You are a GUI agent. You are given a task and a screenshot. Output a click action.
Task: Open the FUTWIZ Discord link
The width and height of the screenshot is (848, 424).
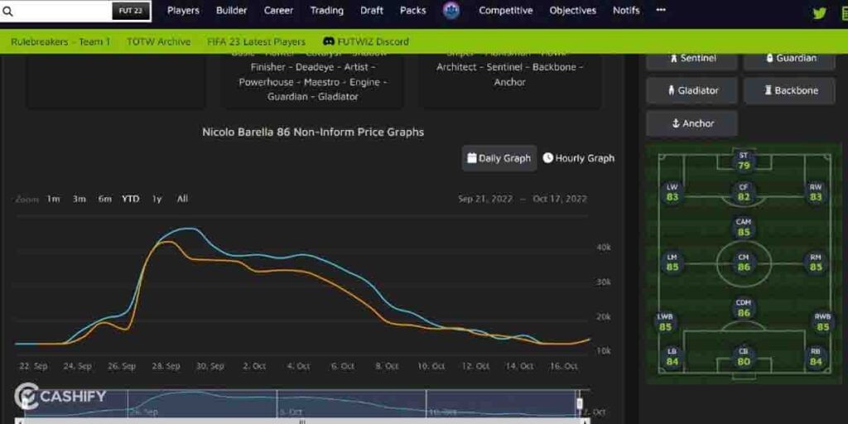(x=365, y=41)
